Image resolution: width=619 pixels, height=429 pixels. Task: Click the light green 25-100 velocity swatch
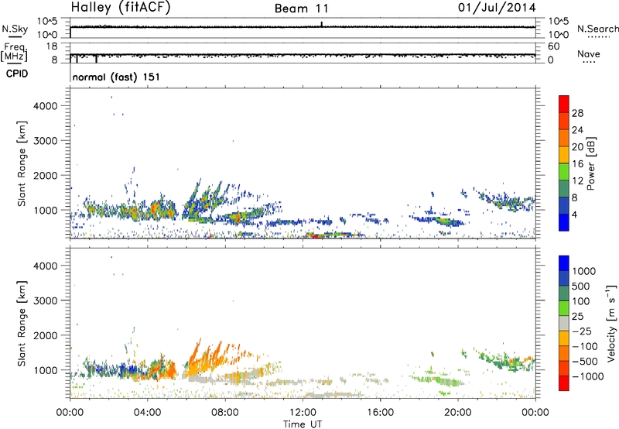[564, 308]
